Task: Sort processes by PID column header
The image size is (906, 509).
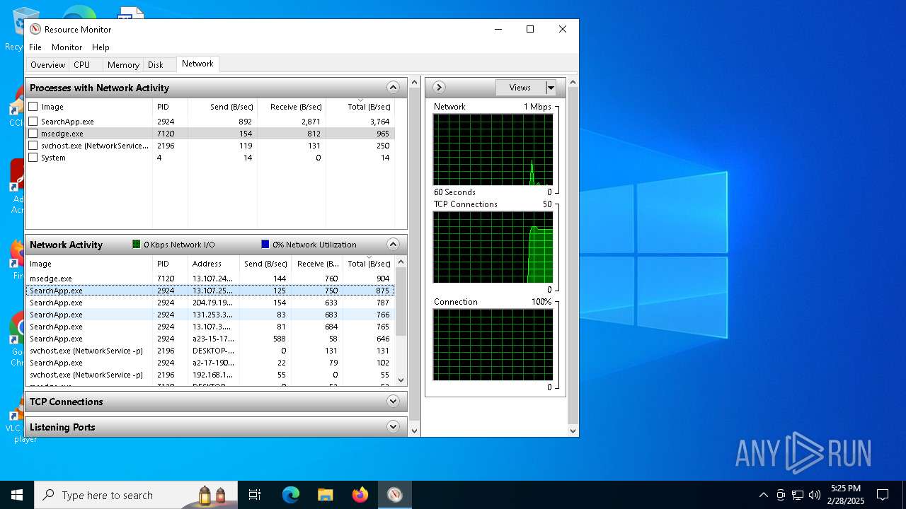Action: [x=170, y=107]
